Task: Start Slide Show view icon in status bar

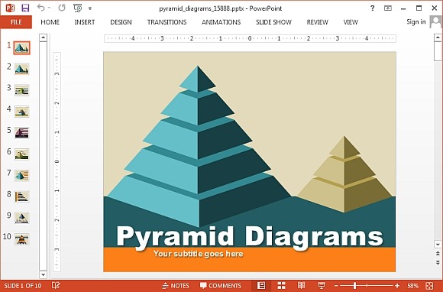Action: point(322,285)
